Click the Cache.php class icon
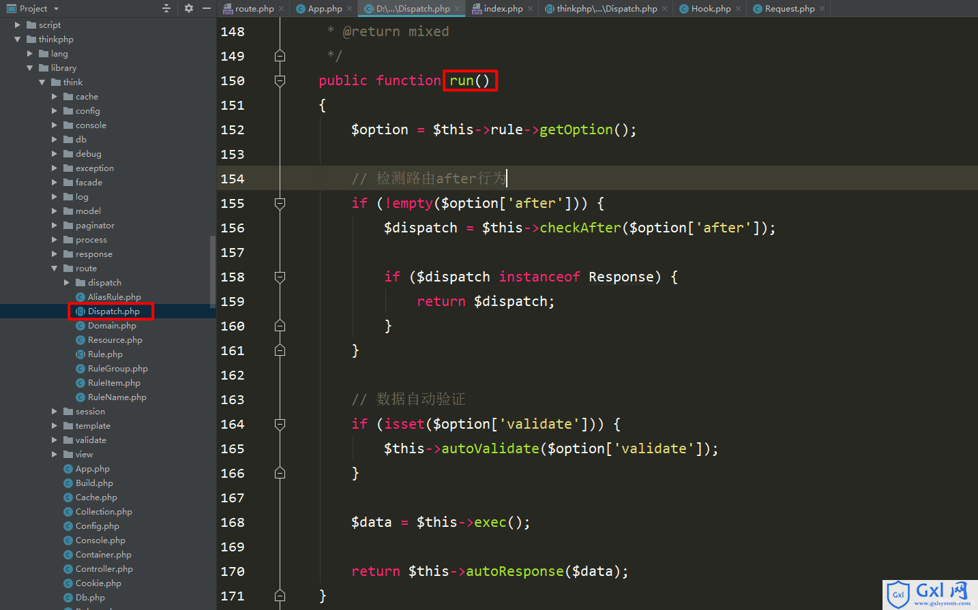Viewport: 978px width, 610px height. (x=68, y=497)
